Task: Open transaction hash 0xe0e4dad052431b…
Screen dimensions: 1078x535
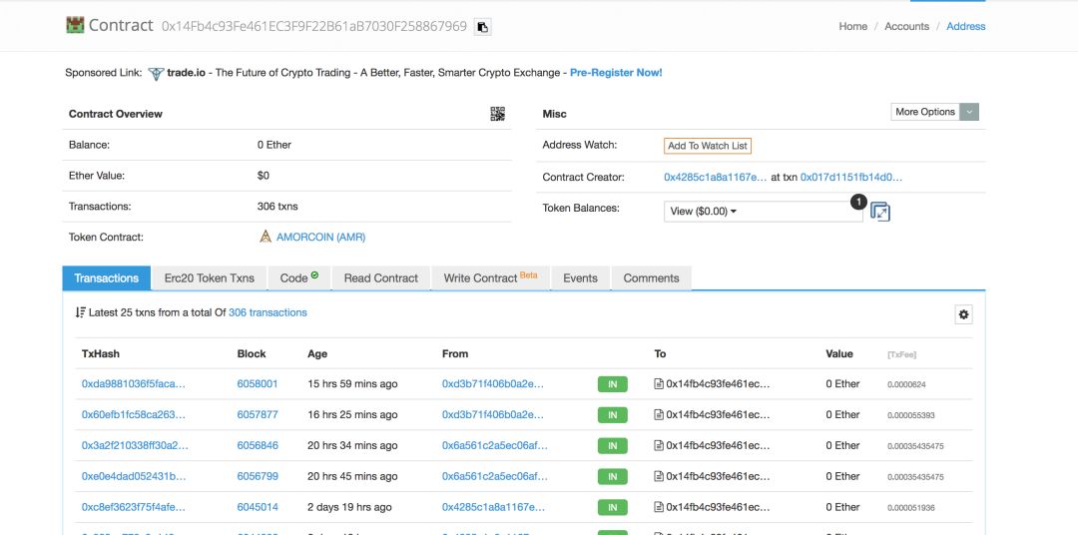Action: click(134, 476)
